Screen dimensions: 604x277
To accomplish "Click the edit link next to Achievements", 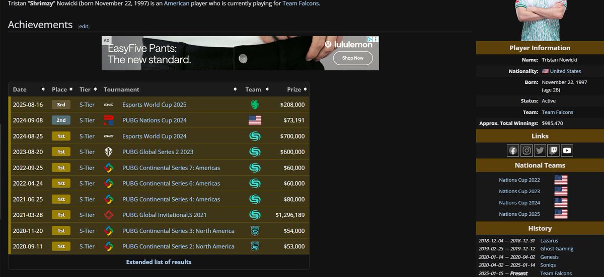I will click(84, 26).
